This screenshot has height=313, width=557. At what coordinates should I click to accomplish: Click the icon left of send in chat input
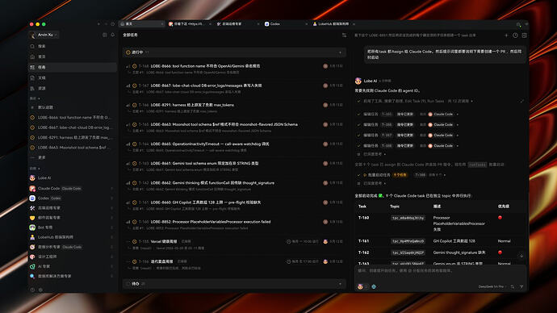[513, 286]
